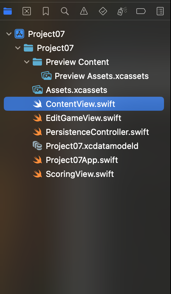Image resolution: width=171 pixels, height=294 pixels.
Task: Switch to the Source Control navigator
Action: point(27,11)
